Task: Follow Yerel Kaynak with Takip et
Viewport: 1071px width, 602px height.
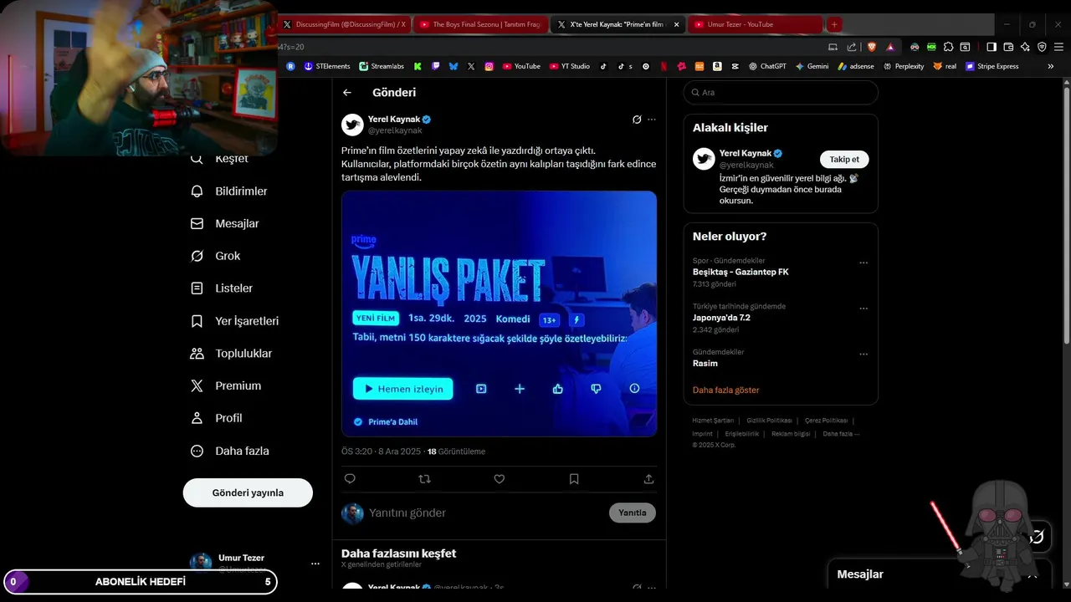Action: pos(844,160)
